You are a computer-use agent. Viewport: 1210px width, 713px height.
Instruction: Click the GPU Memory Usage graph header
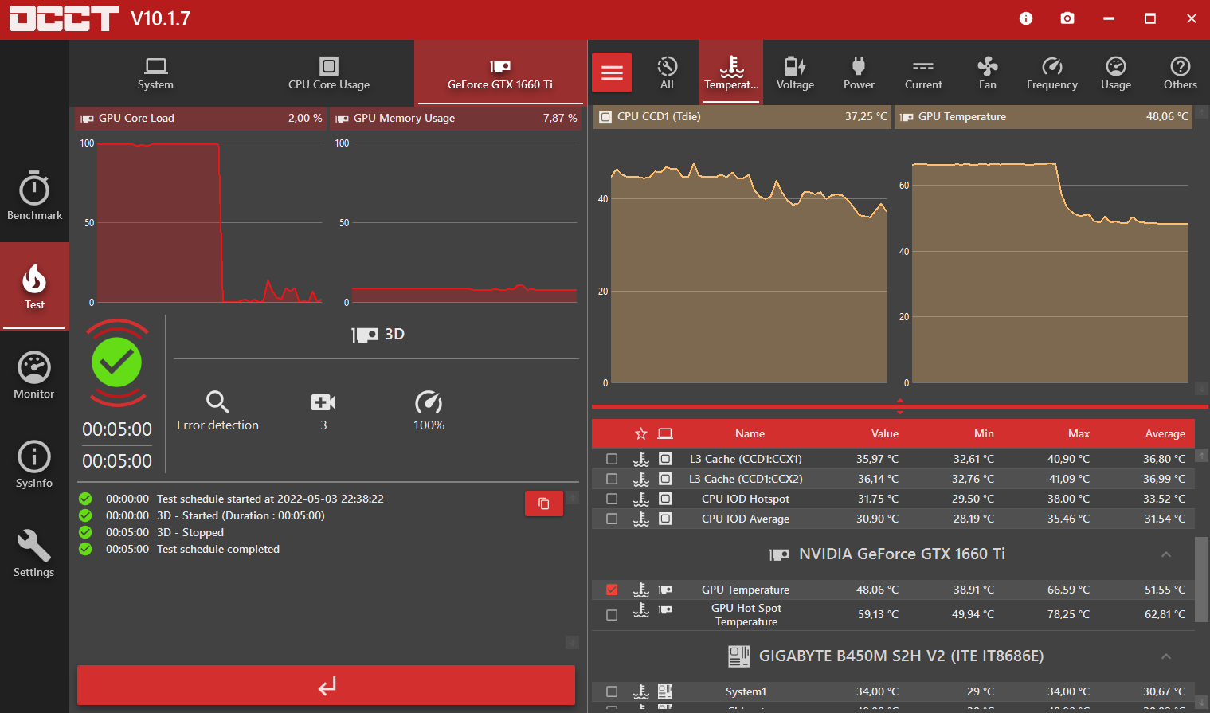[456, 118]
